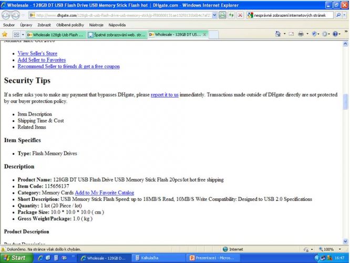Viewport: 350px width, 263px height.
Task: Expand the Print options dropdown arrow
Action: point(307,34)
